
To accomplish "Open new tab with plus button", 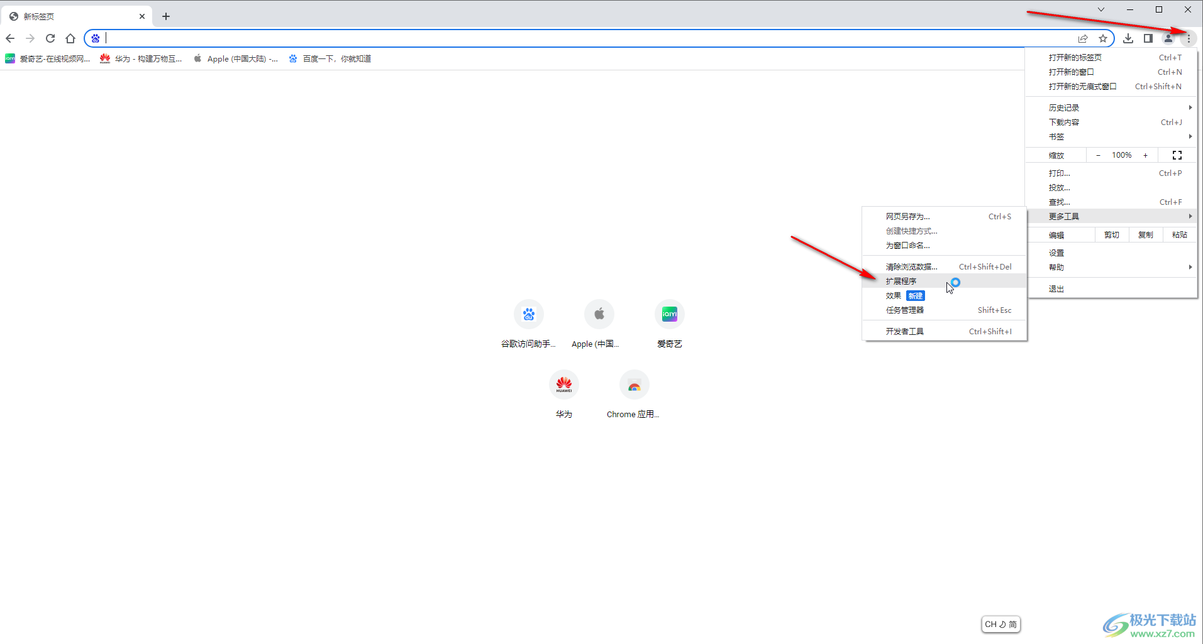I will (x=166, y=16).
